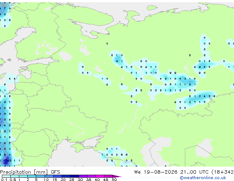Image resolution: width=234 pixels, height=181 pixels.
Task: Select the legend swatch between 15 and 20
Action: (58, 176)
